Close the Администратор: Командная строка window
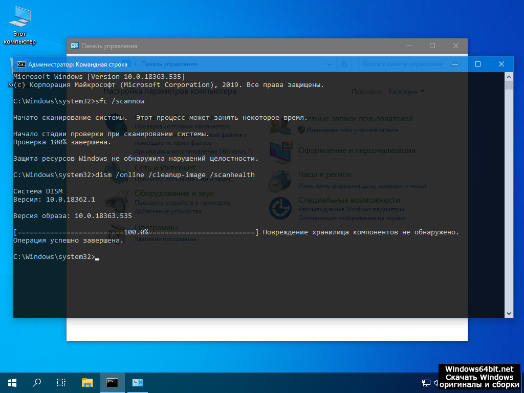Viewport: 524px width, 393px height. coord(501,64)
